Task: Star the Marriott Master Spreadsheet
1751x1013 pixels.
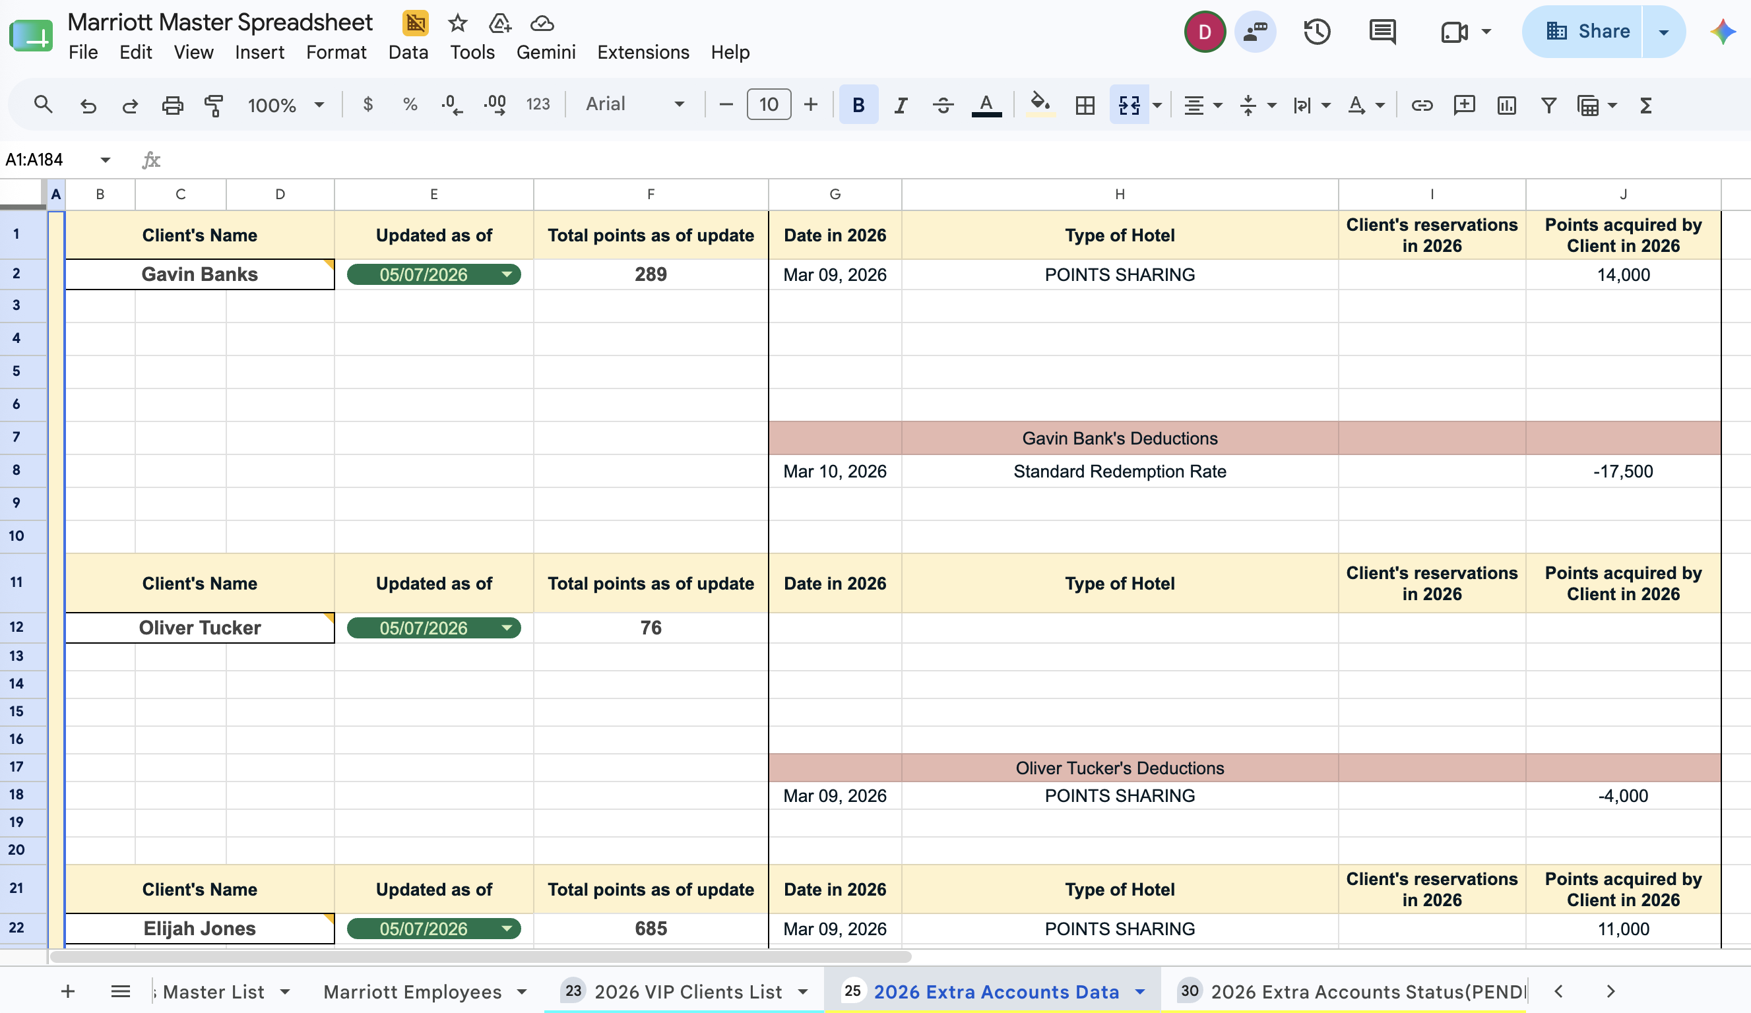Action: [457, 24]
